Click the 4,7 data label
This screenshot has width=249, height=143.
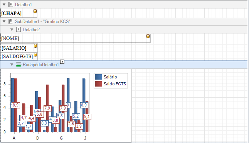24,118
